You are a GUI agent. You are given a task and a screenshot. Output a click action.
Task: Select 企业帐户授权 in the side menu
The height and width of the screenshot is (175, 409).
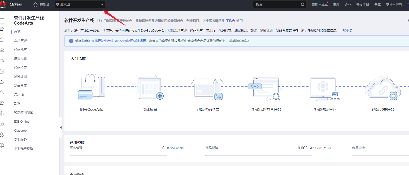click(24, 149)
